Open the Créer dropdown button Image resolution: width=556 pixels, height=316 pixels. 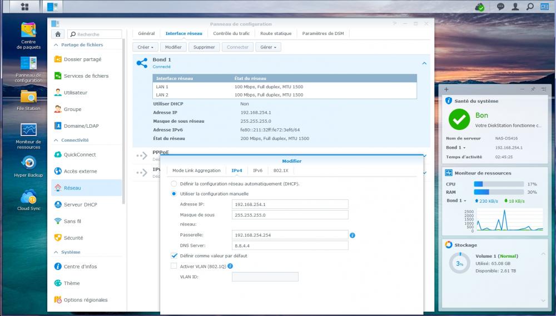coord(145,47)
